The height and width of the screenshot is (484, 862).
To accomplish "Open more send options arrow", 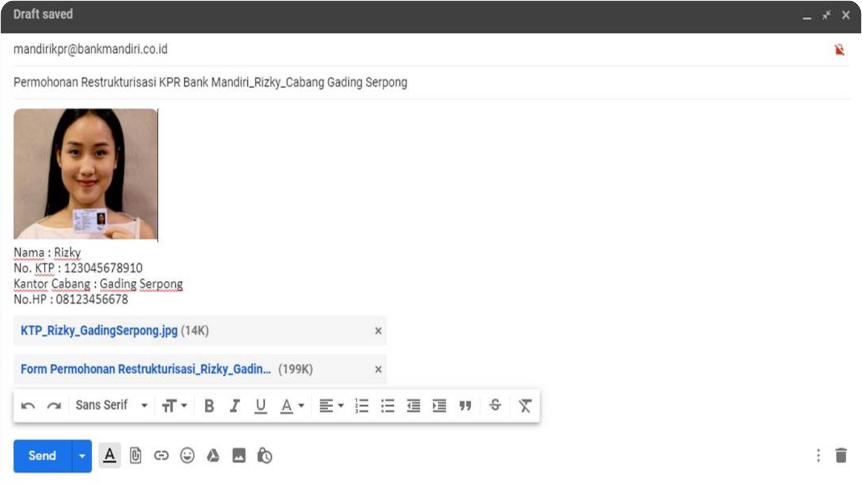I will tap(82, 456).
